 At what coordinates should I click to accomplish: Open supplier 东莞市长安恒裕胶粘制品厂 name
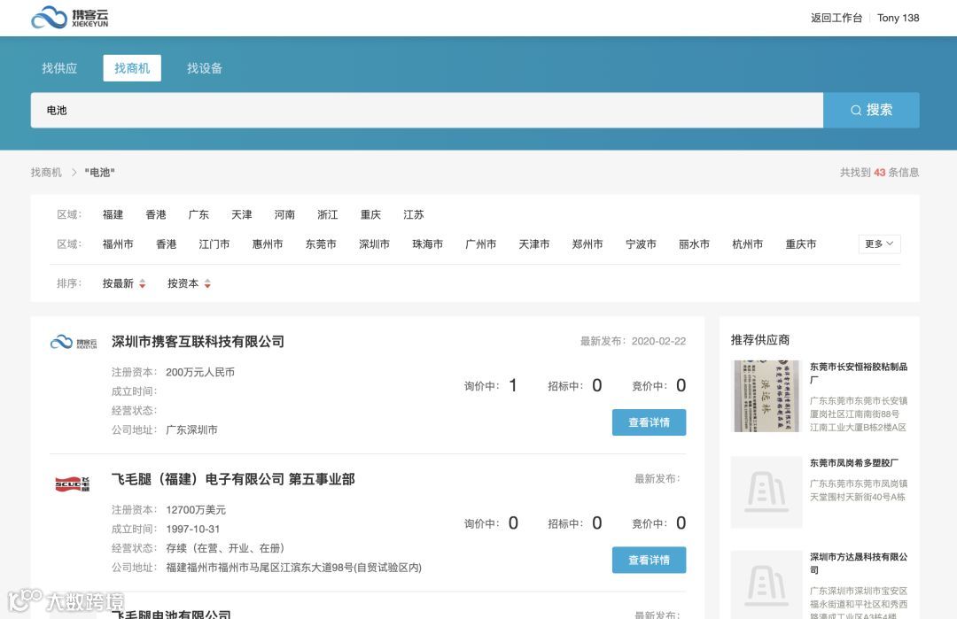pos(858,373)
